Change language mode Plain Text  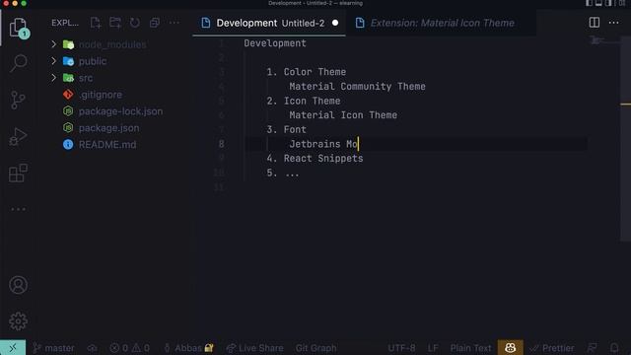(470, 348)
